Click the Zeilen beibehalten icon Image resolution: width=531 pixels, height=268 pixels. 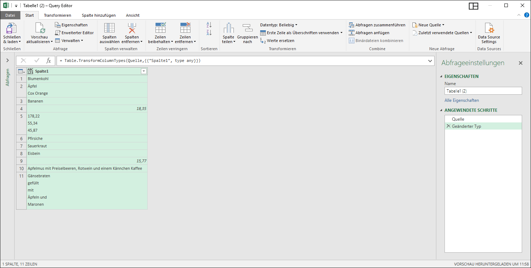[161, 28]
